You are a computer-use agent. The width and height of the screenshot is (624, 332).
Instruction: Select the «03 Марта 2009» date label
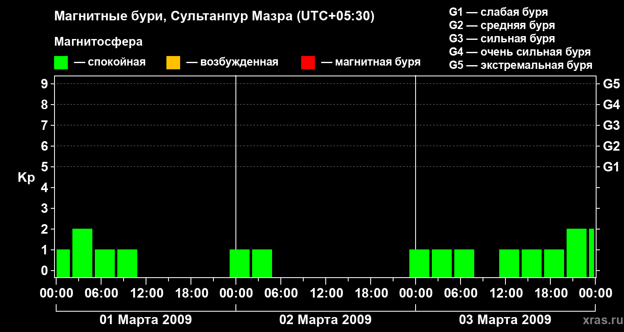(x=505, y=320)
